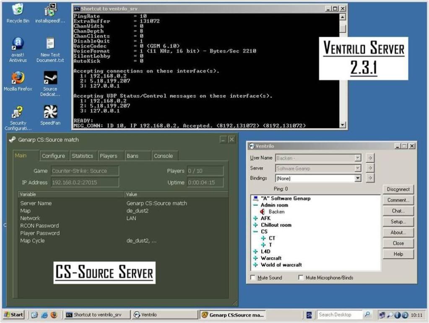Select the Mozilla Firefox desktop icon

[x=18, y=81]
